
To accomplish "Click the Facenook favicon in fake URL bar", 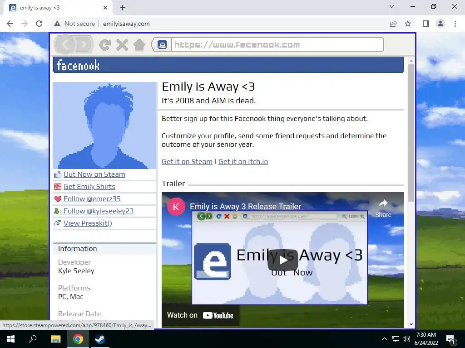I will (x=162, y=45).
